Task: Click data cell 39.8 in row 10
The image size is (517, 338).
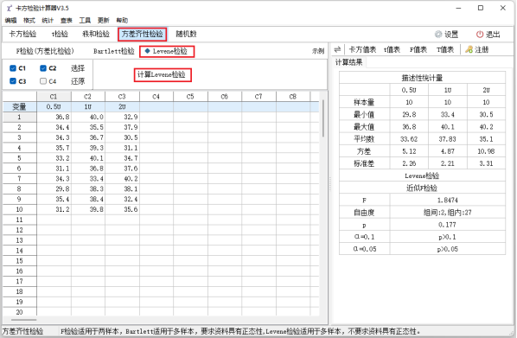Action: coord(87,209)
